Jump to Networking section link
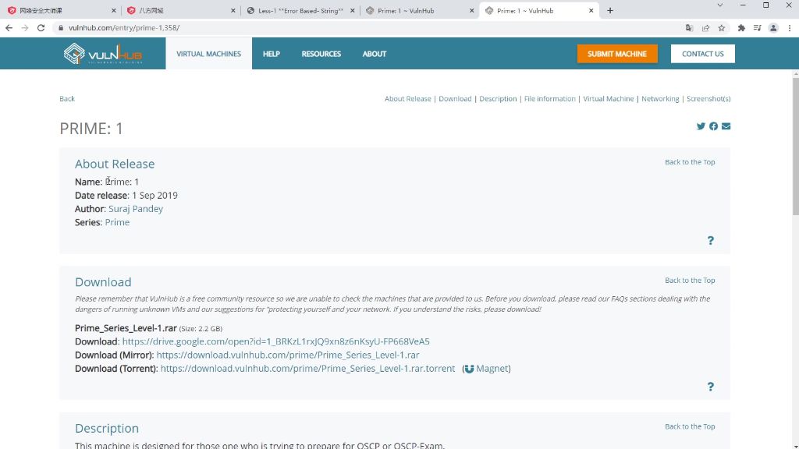799x449 pixels. point(660,99)
